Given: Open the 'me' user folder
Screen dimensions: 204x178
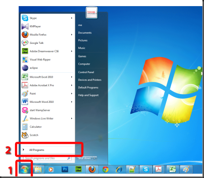Looking at the screenshot, I should click(80, 25).
